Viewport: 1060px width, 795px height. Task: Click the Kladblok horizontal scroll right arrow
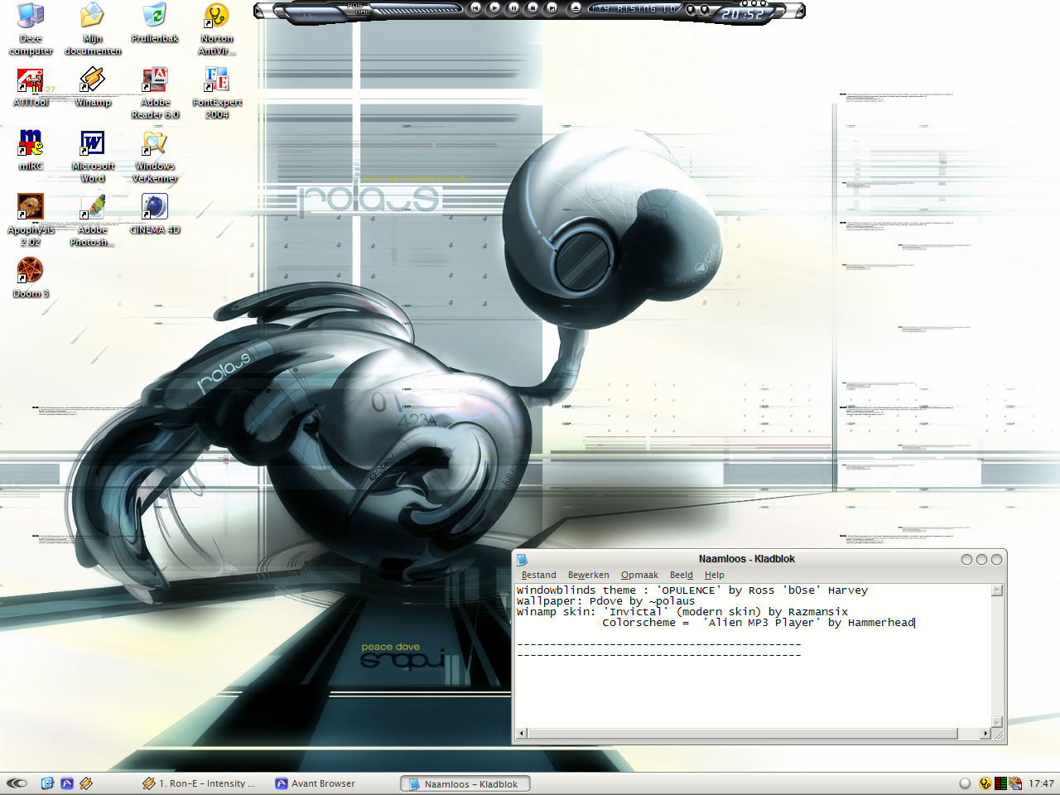tap(985, 733)
